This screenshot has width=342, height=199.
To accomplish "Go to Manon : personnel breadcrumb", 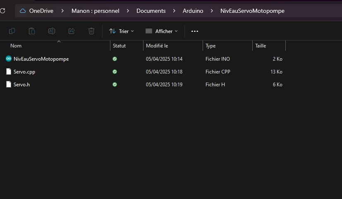I will pyautogui.click(x=95, y=11).
